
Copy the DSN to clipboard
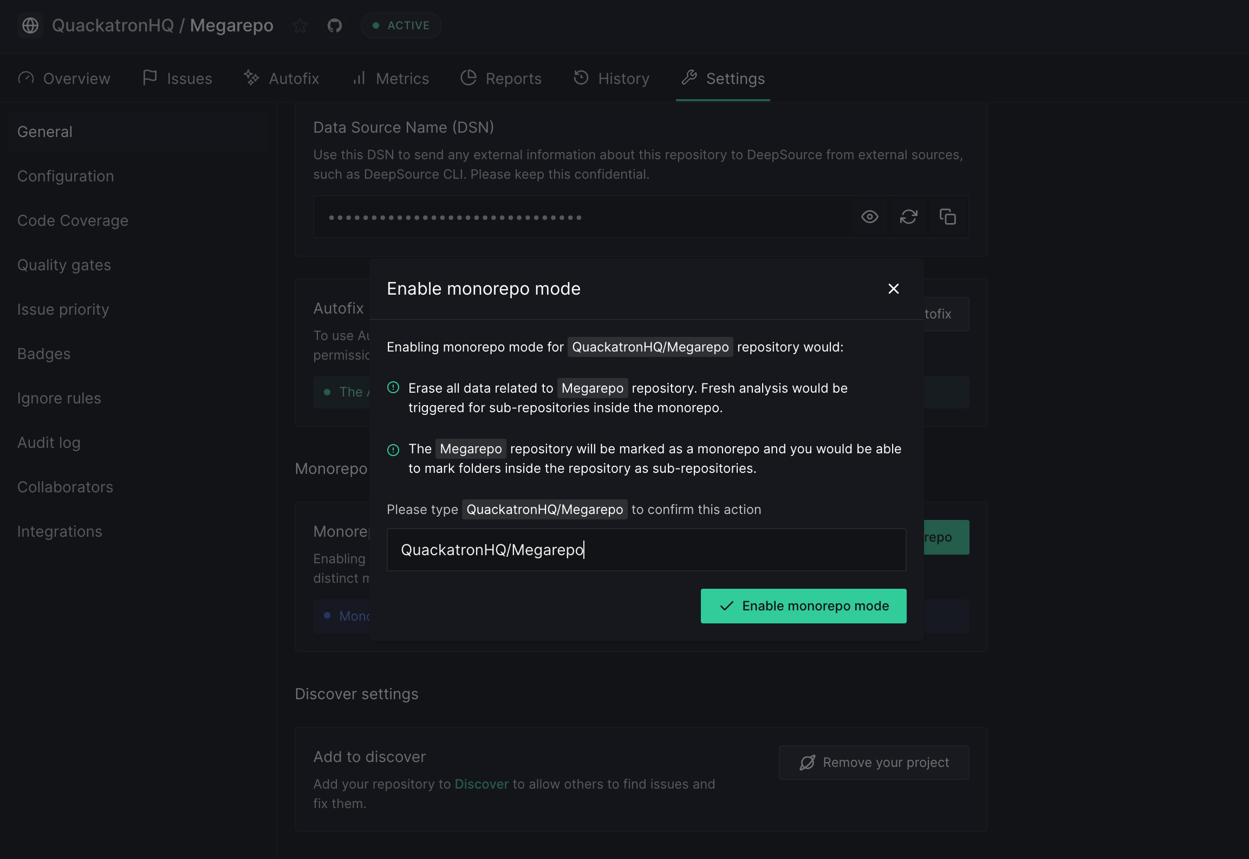point(948,217)
